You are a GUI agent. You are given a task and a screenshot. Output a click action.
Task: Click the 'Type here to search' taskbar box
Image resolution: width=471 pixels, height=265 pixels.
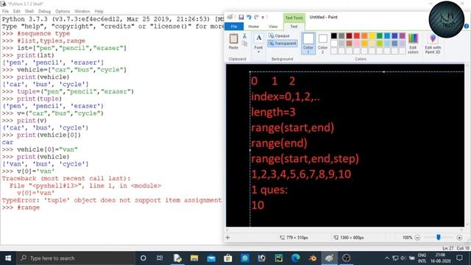pos(75,258)
